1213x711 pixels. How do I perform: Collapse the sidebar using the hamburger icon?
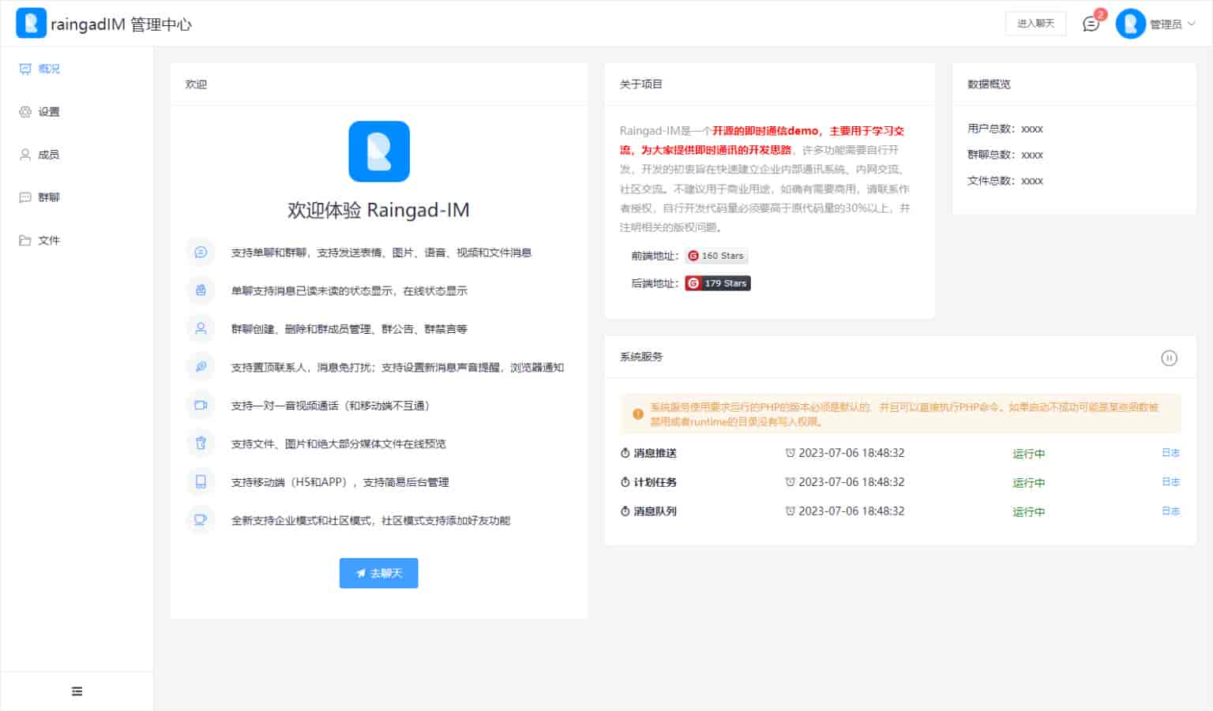[77, 691]
